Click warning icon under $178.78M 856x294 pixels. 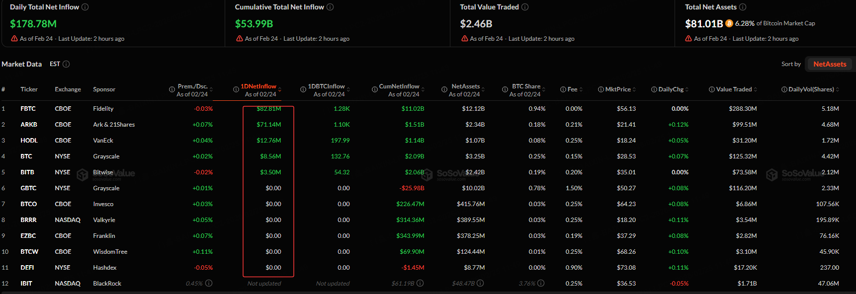tap(14, 38)
